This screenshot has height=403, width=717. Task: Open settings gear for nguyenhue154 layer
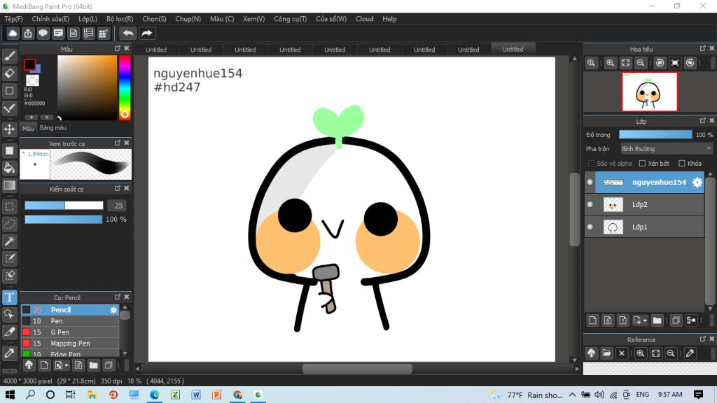point(697,182)
